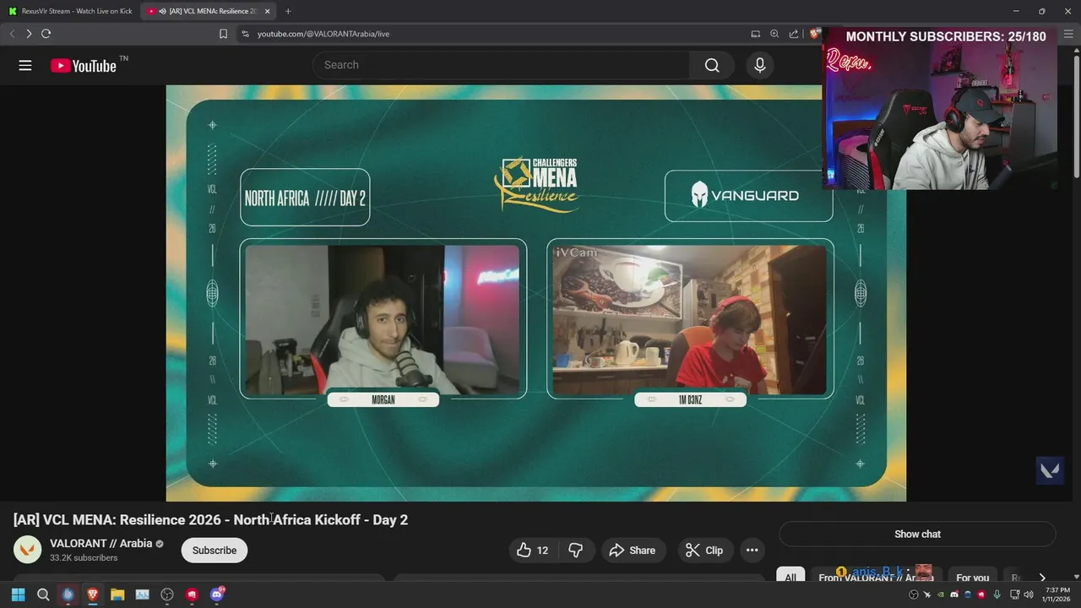The width and height of the screenshot is (1081, 608).
Task: Toggle system volume speaker icon
Action: (1028, 594)
